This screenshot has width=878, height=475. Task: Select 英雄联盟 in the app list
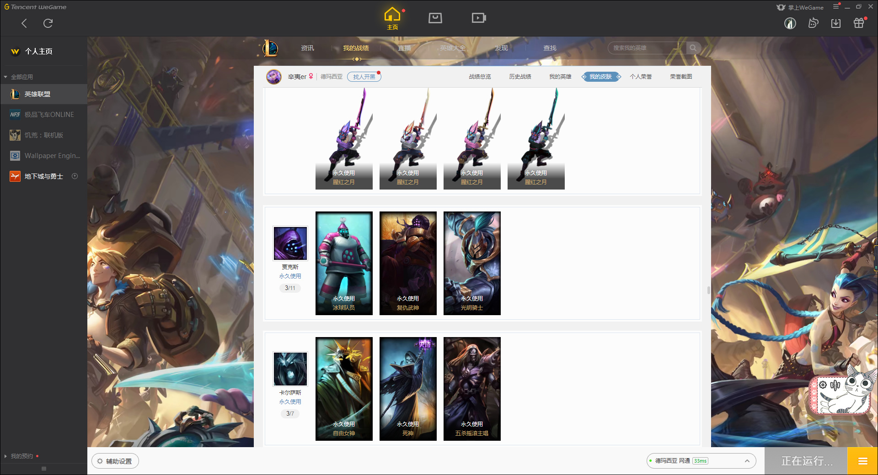point(43,94)
